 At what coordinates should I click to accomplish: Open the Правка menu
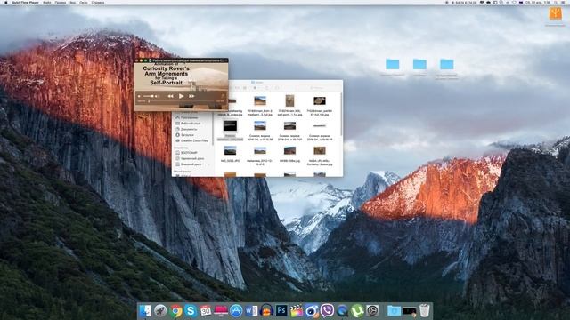pos(61,2)
